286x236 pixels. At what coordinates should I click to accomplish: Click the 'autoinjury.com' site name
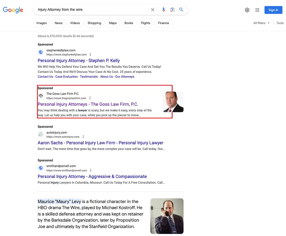[x=56, y=133]
